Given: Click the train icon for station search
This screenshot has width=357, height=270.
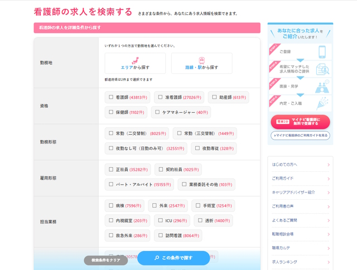Looking at the screenshot, I should coord(202,61).
